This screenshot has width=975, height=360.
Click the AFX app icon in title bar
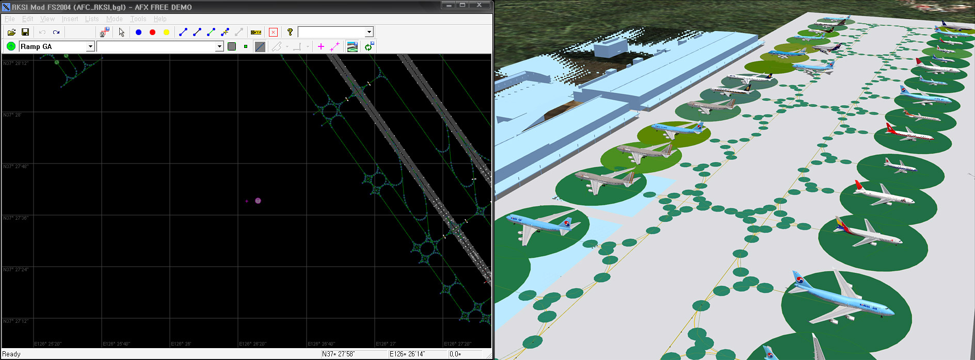[6, 7]
